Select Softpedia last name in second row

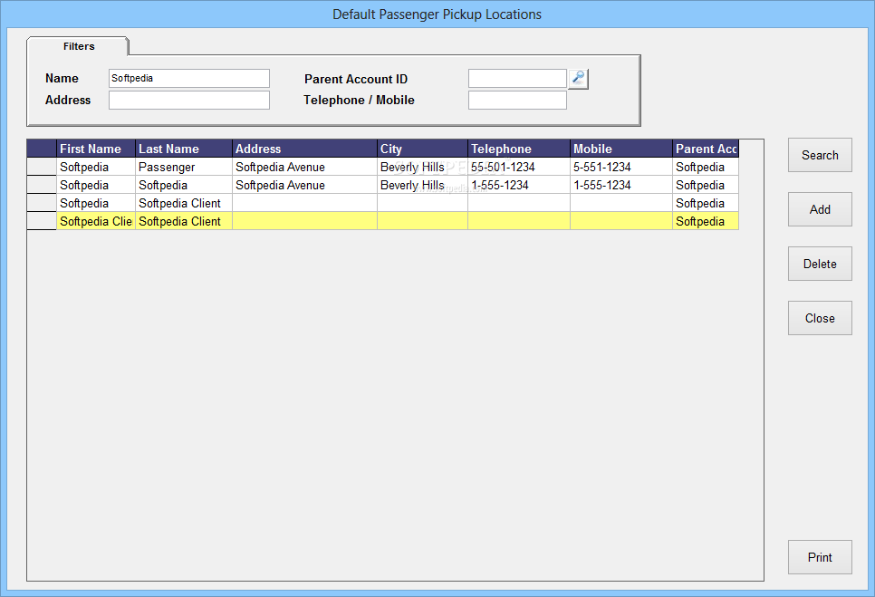[x=184, y=185]
